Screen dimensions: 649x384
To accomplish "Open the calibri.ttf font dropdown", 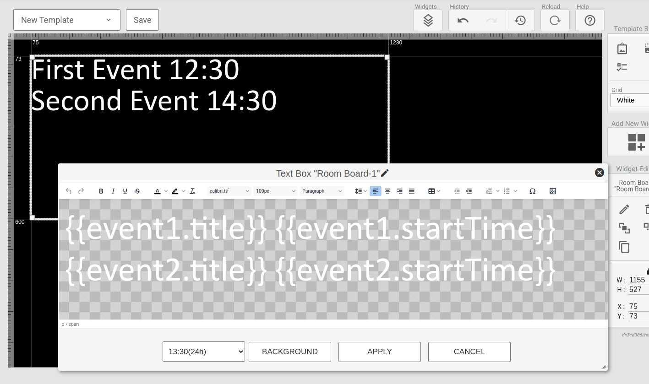I will pos(229,191).
